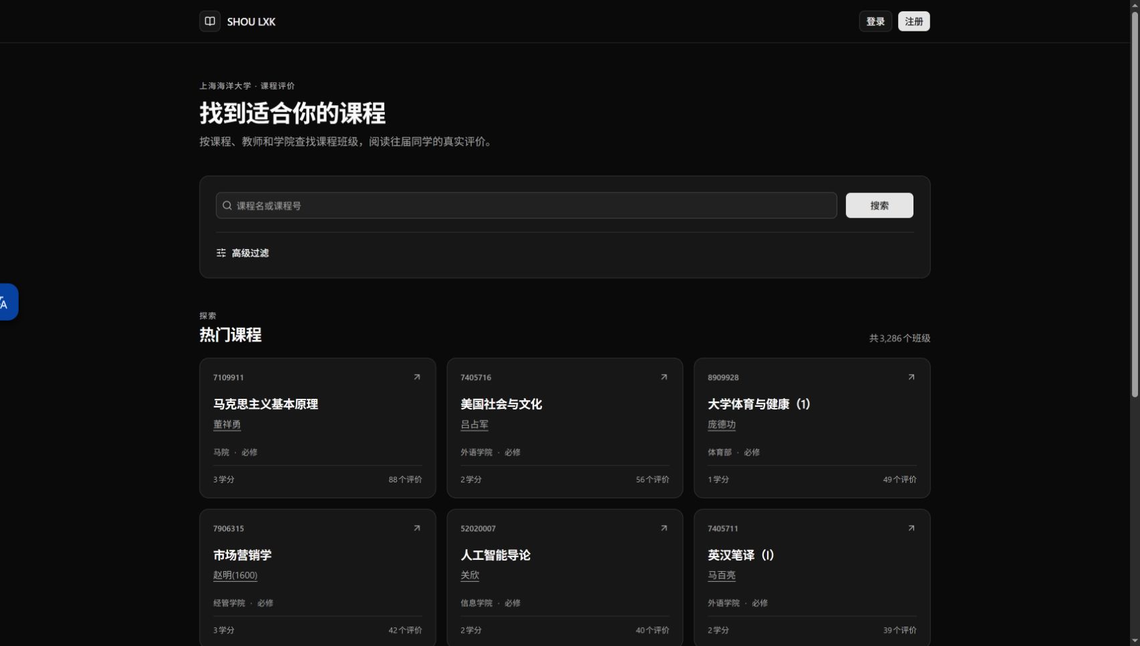The image size is (1140, 646).
Task: Open arrow icon on course card 7906315
Action: click(x=417, y=528)
